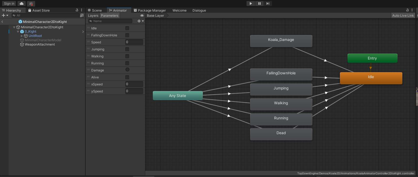This screenshot has width=418, height=177.
Task: Go back using the prefab arrow
Action: (x=2, y=22)
